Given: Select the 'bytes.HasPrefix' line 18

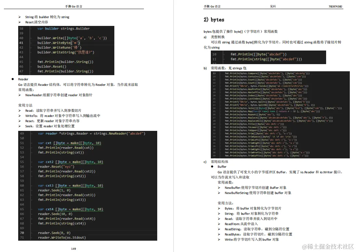Looking at the screenshot, I should pyautogui.click(x=266, y=89).
